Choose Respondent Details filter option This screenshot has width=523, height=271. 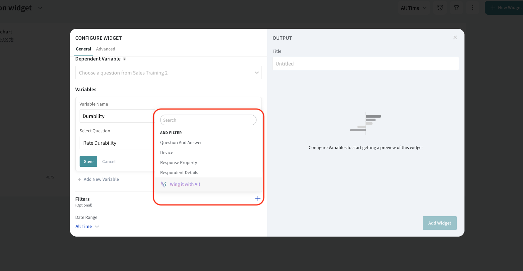coord(179,173)
